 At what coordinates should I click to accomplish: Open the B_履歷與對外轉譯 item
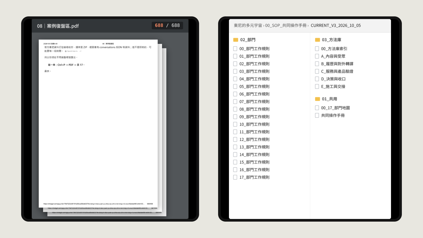click(x=337, y=64)
